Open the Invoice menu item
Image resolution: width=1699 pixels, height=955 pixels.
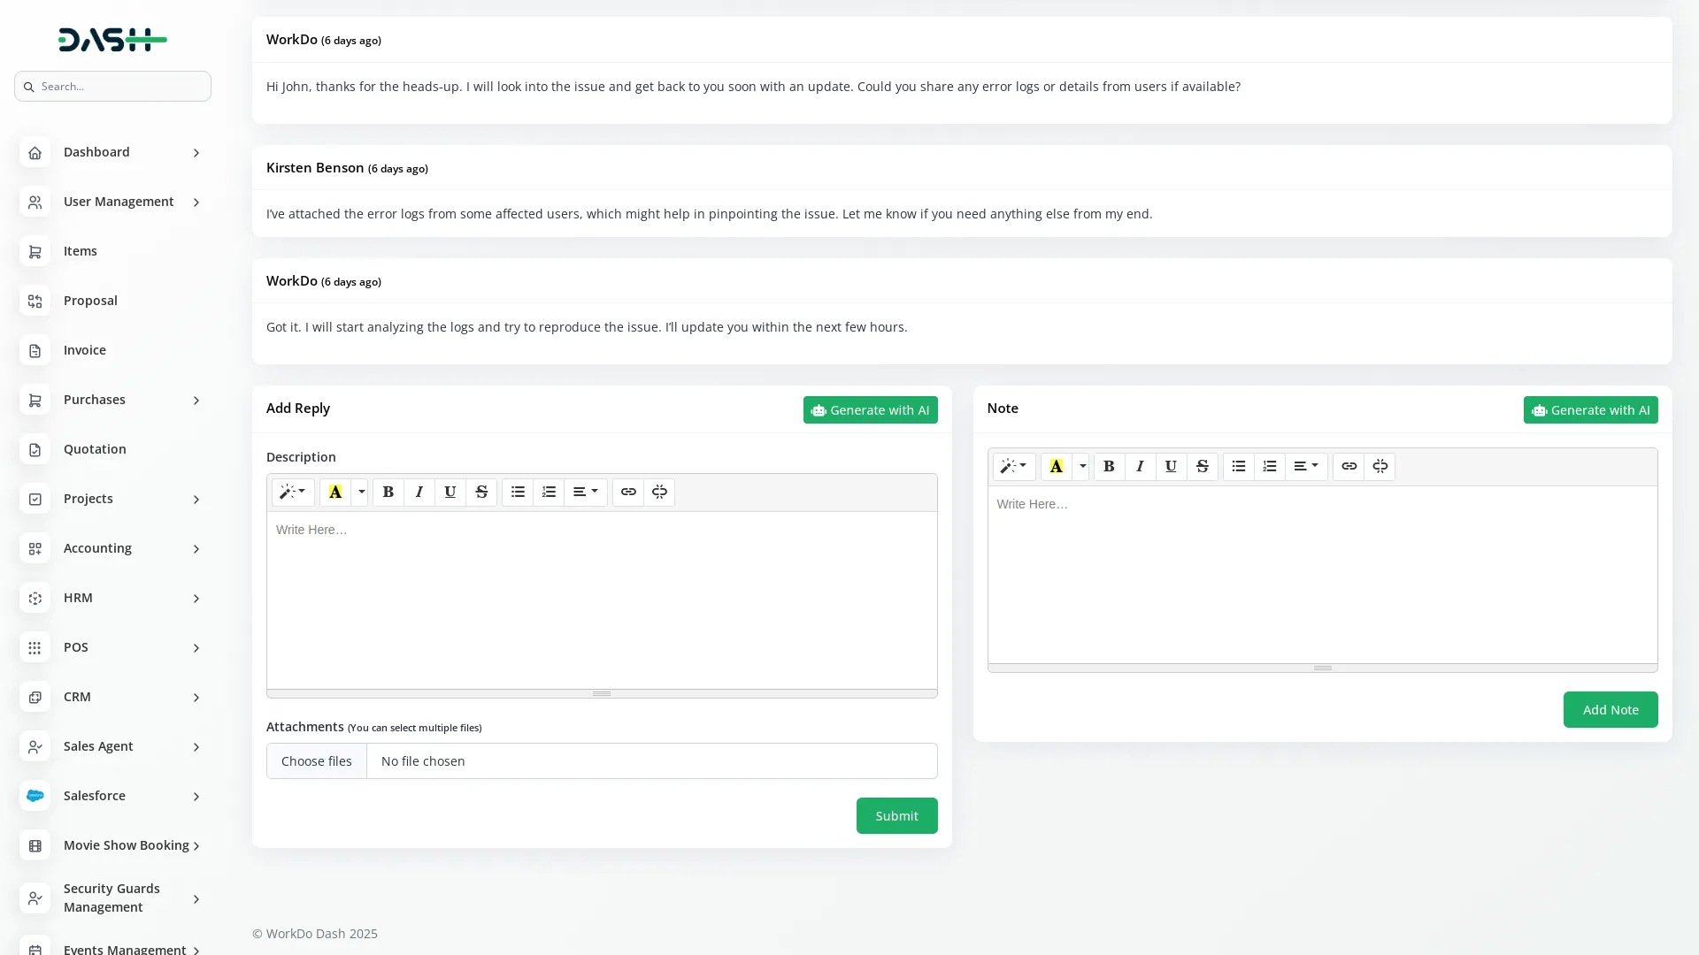(x=85, y=350)
